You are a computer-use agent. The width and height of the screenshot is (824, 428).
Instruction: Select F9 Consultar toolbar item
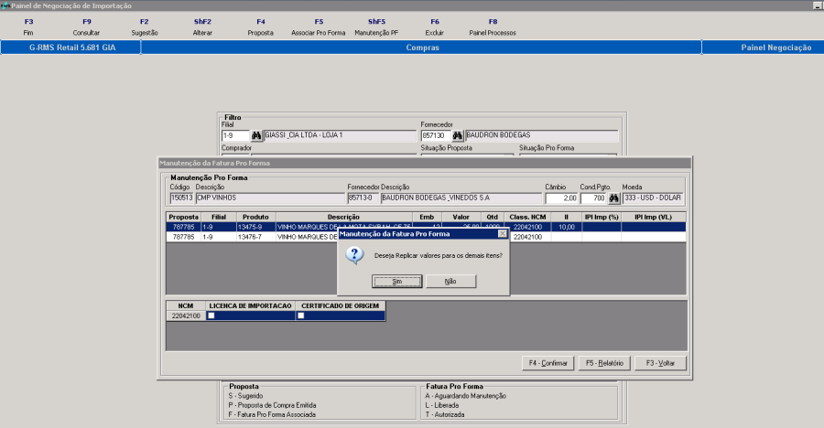(87, 27)
